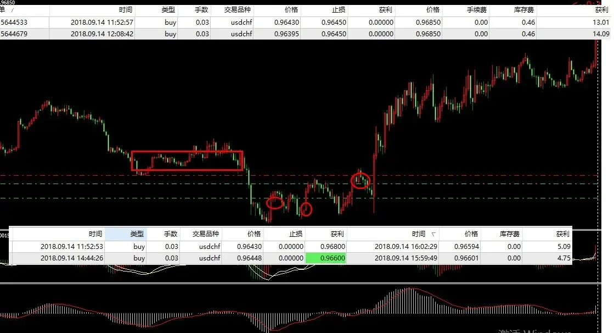Screen dimensions: 614x333
Task: Select order 5644533 in the top table
Action: (306, 23)
